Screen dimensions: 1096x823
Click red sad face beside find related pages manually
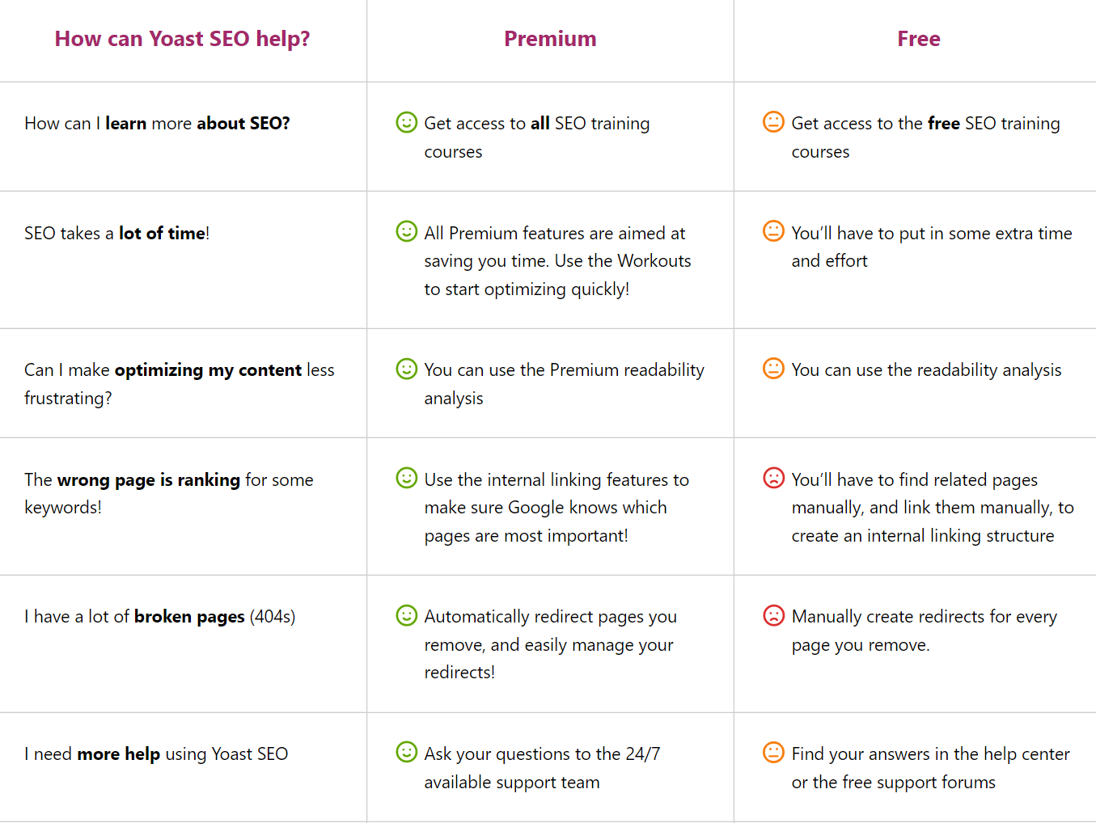773,478
